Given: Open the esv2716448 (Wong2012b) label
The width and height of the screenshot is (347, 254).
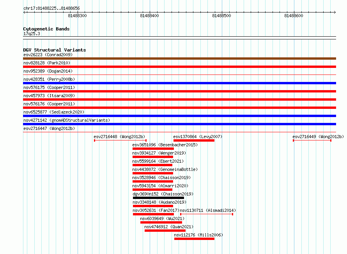Looking at the screenshot, I should 120,137.
